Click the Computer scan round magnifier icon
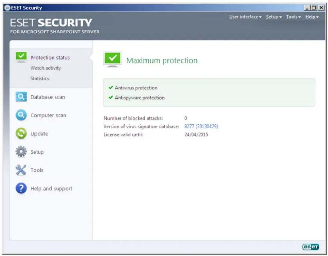This screenshot has width=328, height=256. (x=21, y=115)
